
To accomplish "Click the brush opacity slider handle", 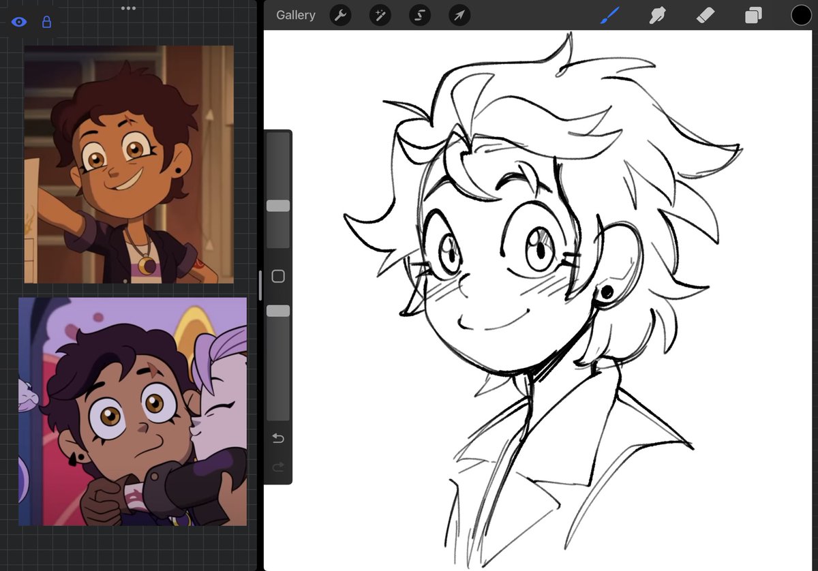I will 278,311.
